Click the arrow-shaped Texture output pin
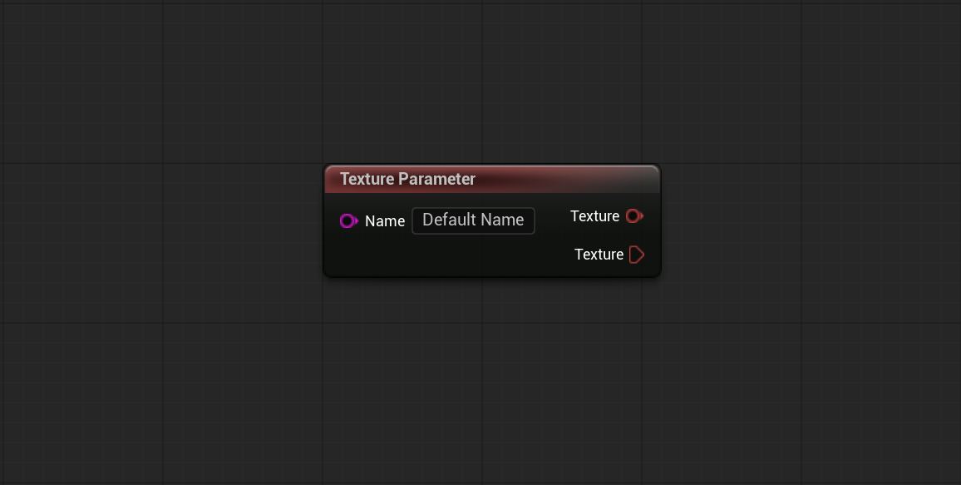The width and height of the screenshot is (961, 485). pyautogui.click(x=637, y=255)
